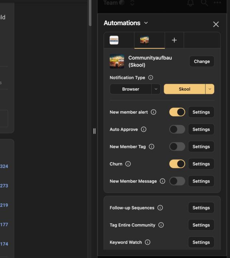Open New Member Tag settings
The height and width of the screenshot is (258, 230).
pos(201,147)
